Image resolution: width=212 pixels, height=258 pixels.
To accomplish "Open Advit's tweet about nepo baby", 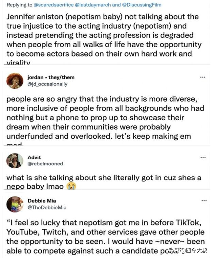I will (x=102, y=181).
